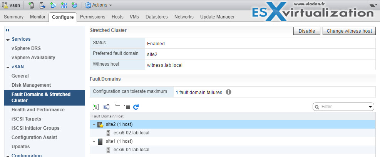
Task: Click the fault domain failures info icon
Action: point(228,92)
